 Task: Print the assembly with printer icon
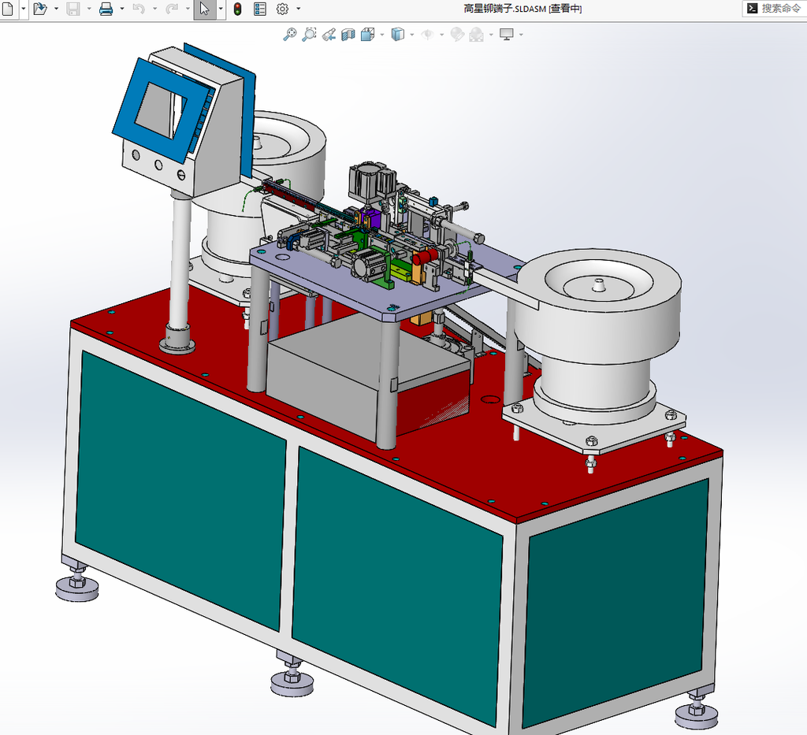[x=106, y=9]
